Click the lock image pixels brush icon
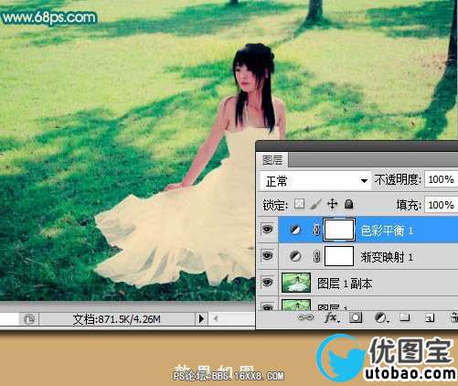Screen dimensions: 458x386 [x=316, y=204]
